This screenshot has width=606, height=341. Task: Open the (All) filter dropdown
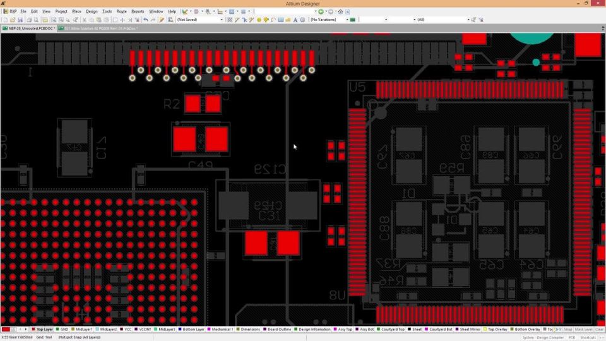[443, 20]
